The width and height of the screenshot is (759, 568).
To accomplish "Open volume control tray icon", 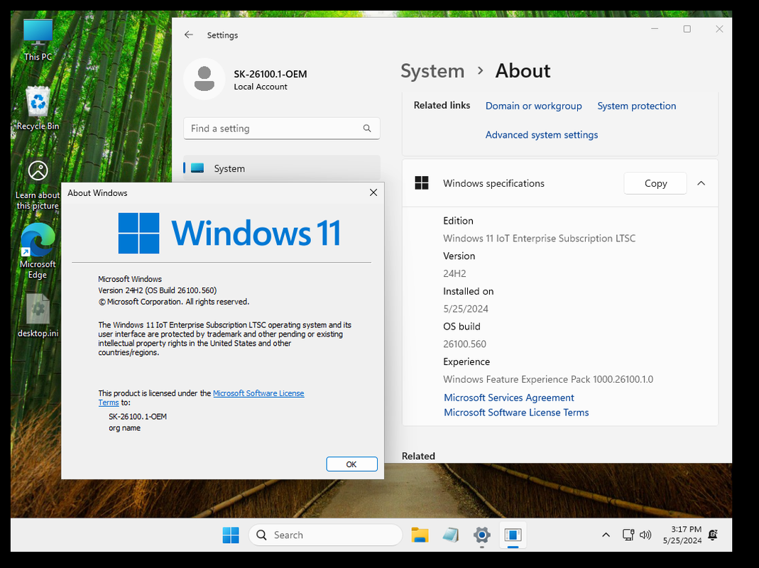I will (645, 535).
